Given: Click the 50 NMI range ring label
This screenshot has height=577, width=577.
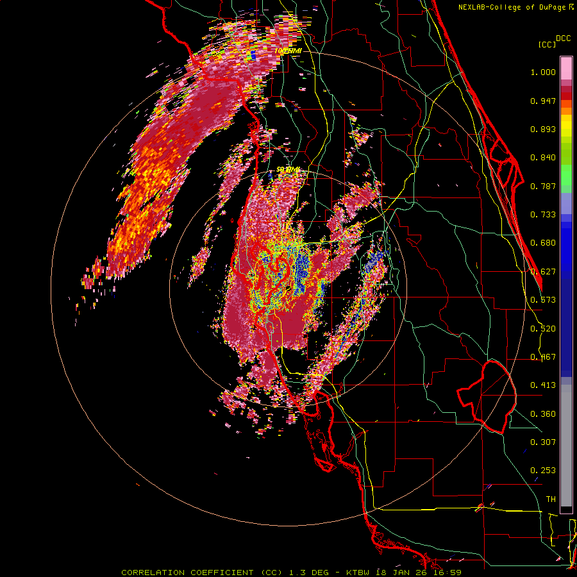Looking at the screenshot, I should [288, 170].
